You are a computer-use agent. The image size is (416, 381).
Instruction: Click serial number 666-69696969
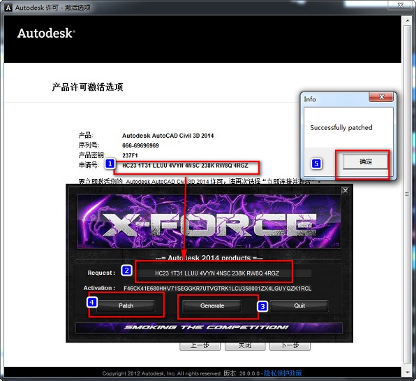tap(140, 145)
